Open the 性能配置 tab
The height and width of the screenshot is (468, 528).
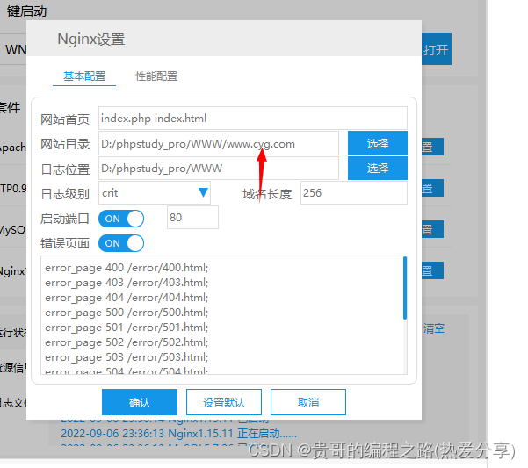[x=156, y=76]
